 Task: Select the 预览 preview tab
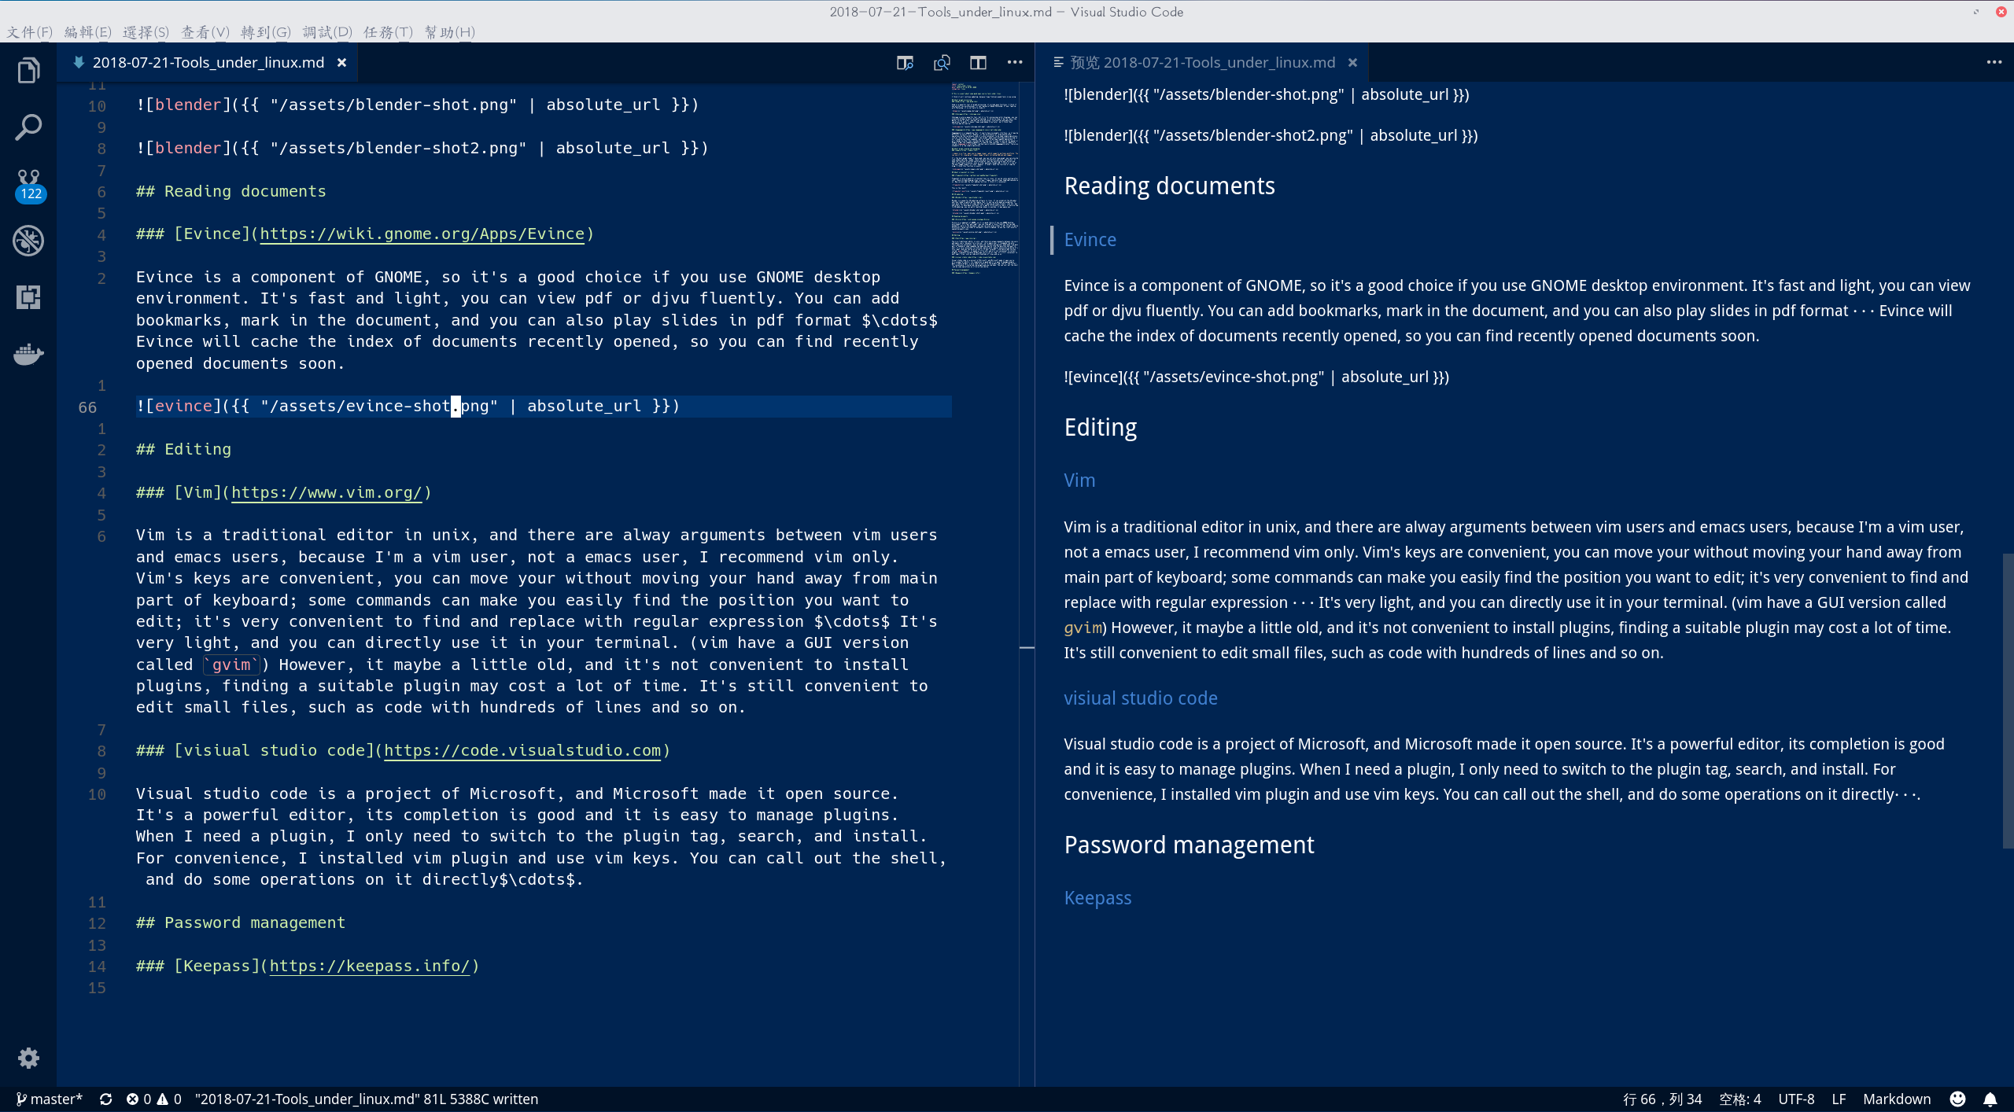1202,63
